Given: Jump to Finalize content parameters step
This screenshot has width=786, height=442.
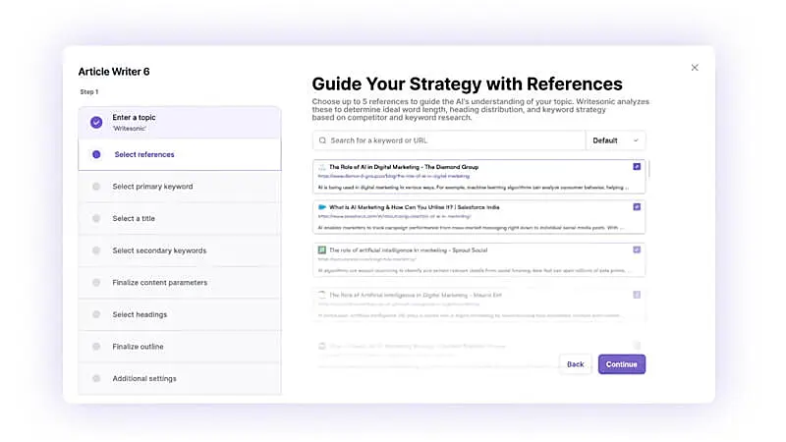Looking at the screenshot, I should pyautogui.click(x=159, y=283).
